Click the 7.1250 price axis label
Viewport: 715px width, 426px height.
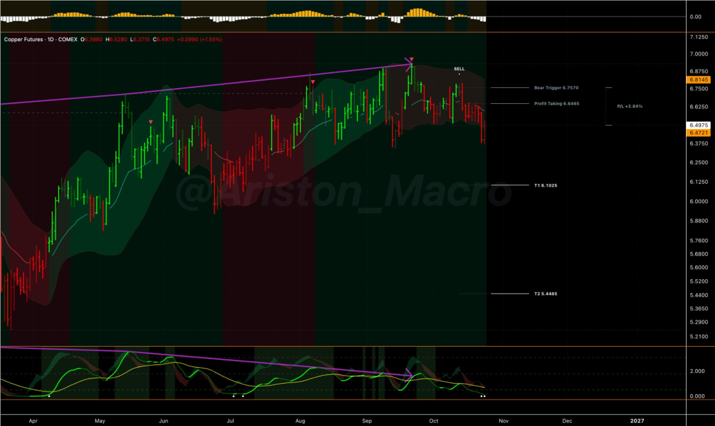tap(698, 37)
